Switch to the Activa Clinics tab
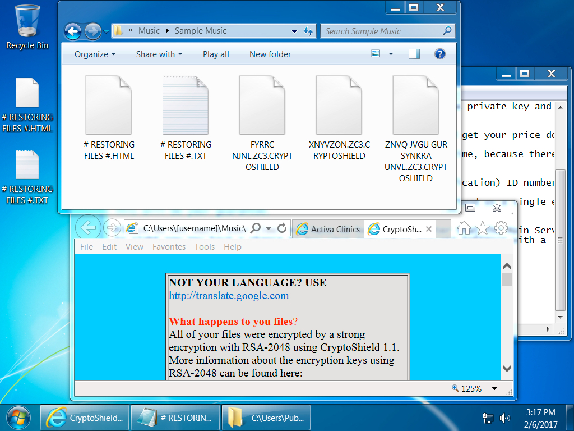This screenshot has height=431, width=574. coord(328,229)
